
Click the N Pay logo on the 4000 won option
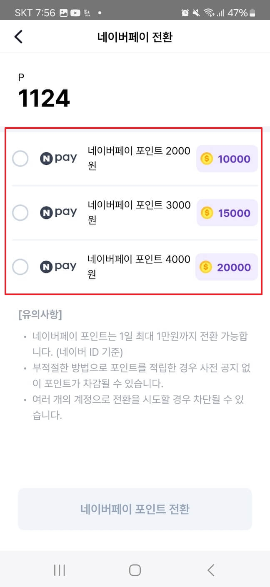click(x=58, y=266)
